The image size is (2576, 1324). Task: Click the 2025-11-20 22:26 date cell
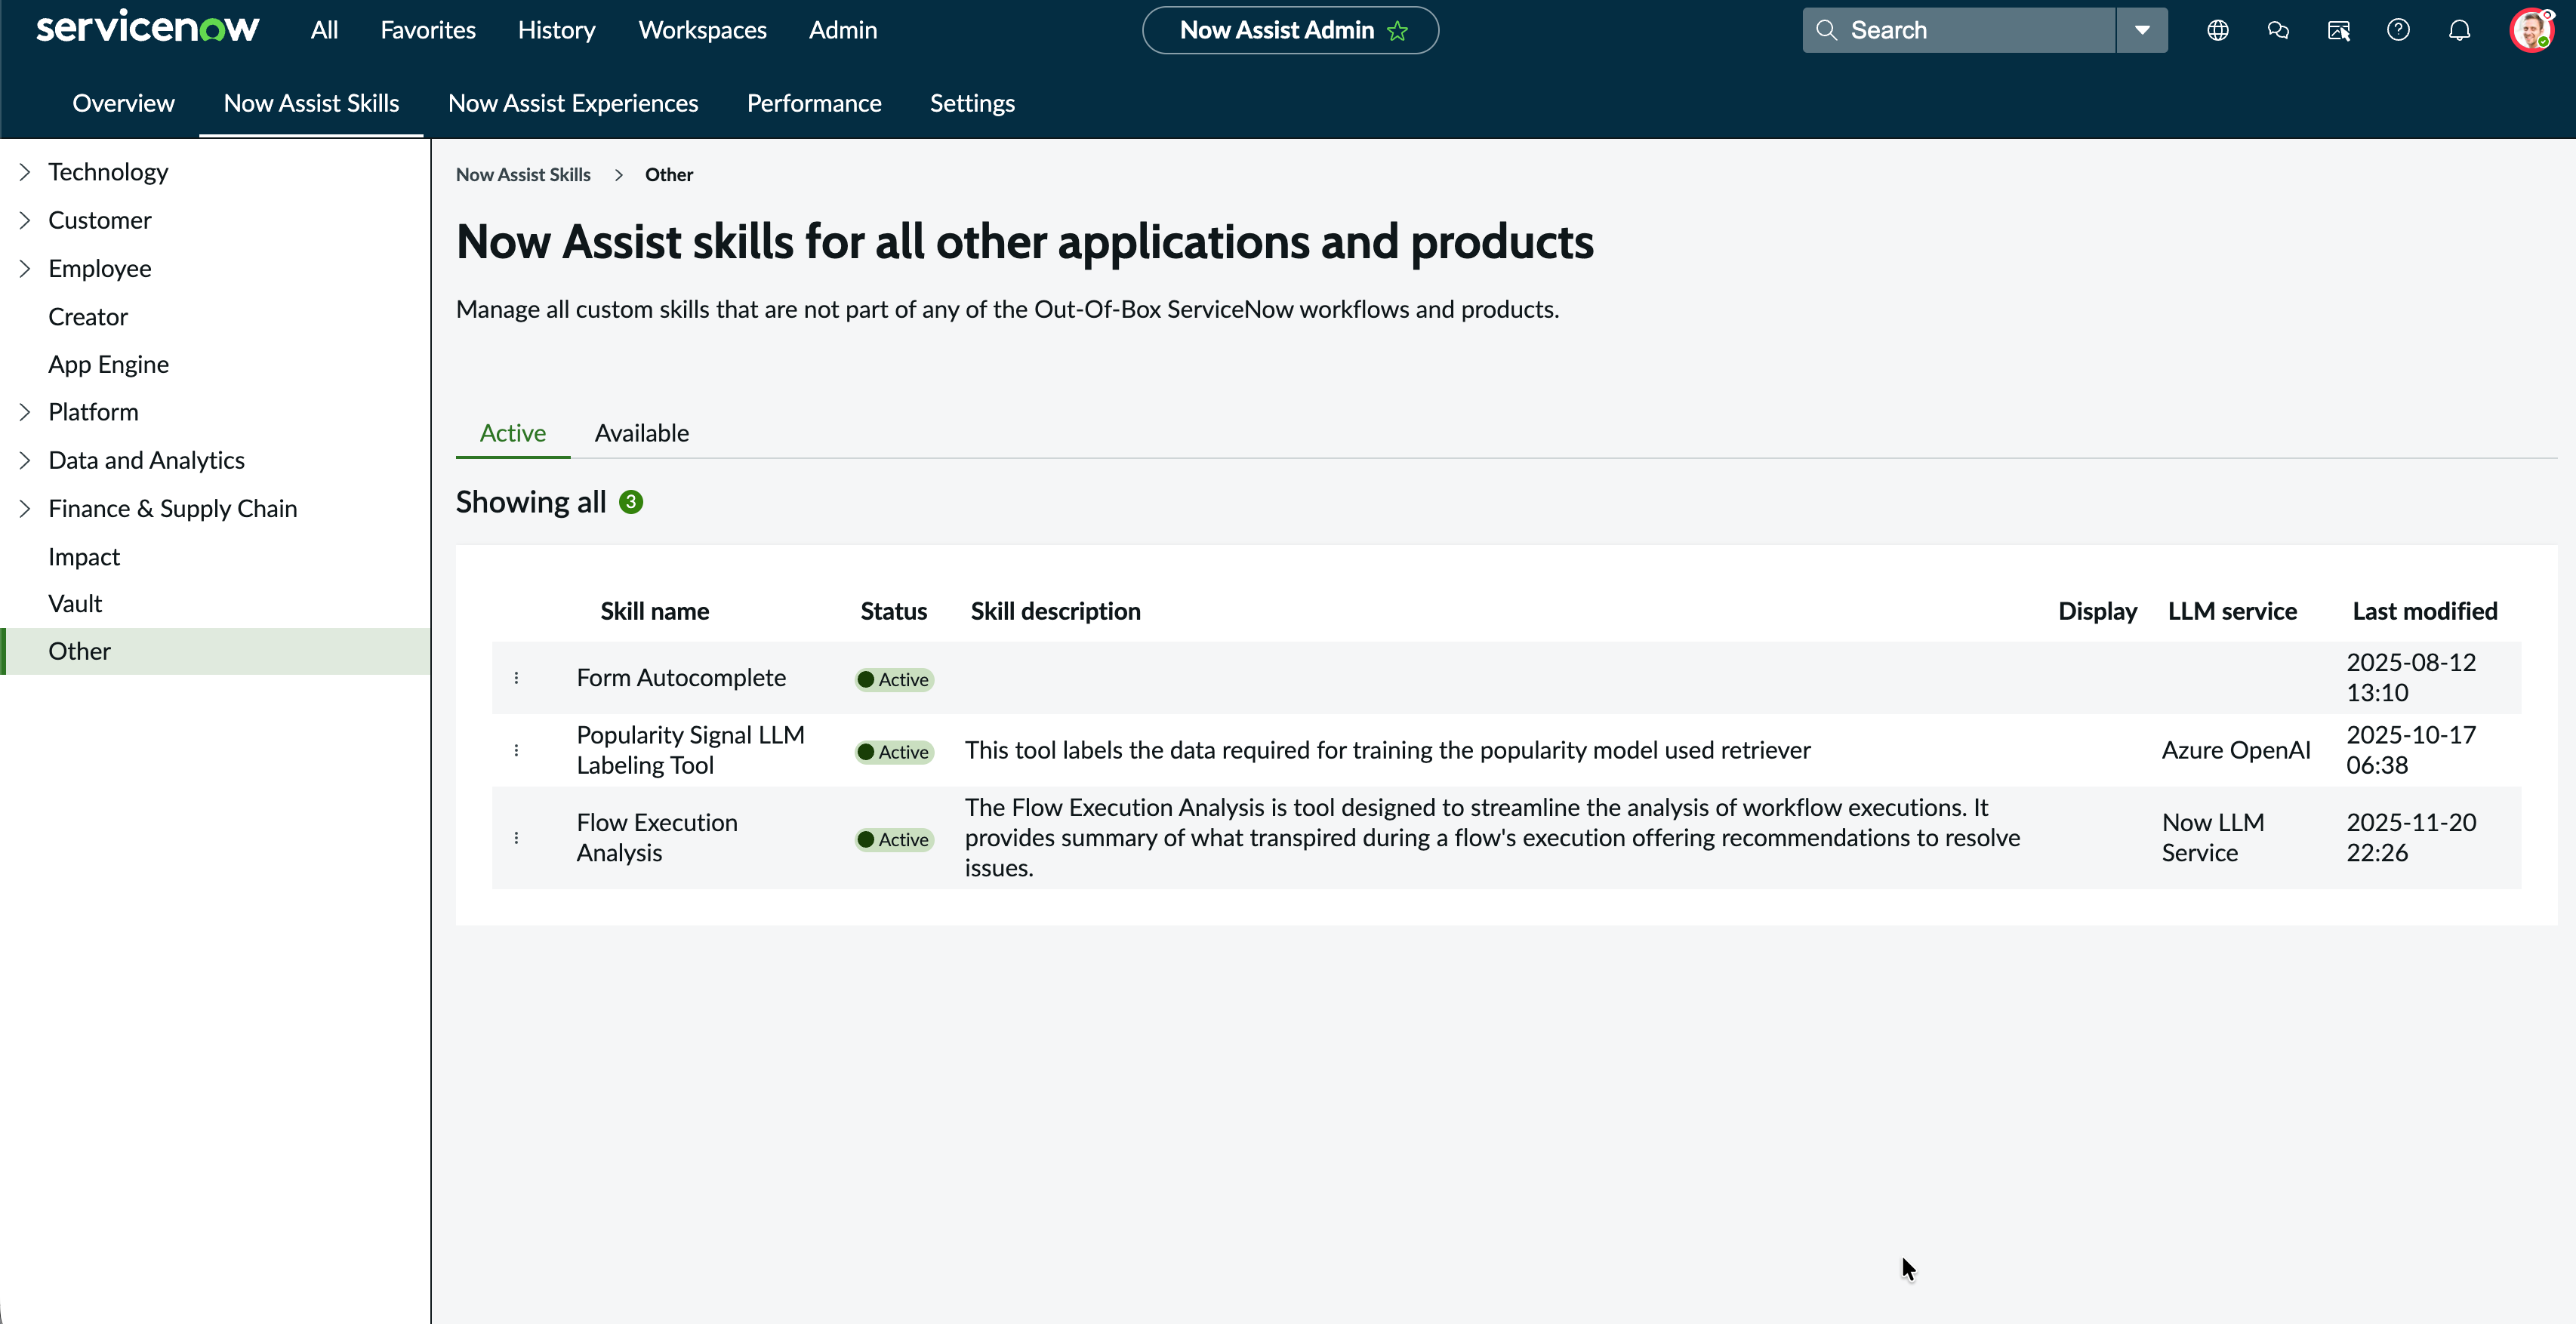2411,838
